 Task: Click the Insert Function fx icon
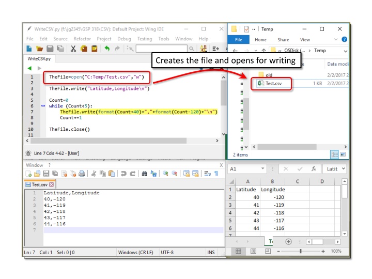(x=313, y=169)
